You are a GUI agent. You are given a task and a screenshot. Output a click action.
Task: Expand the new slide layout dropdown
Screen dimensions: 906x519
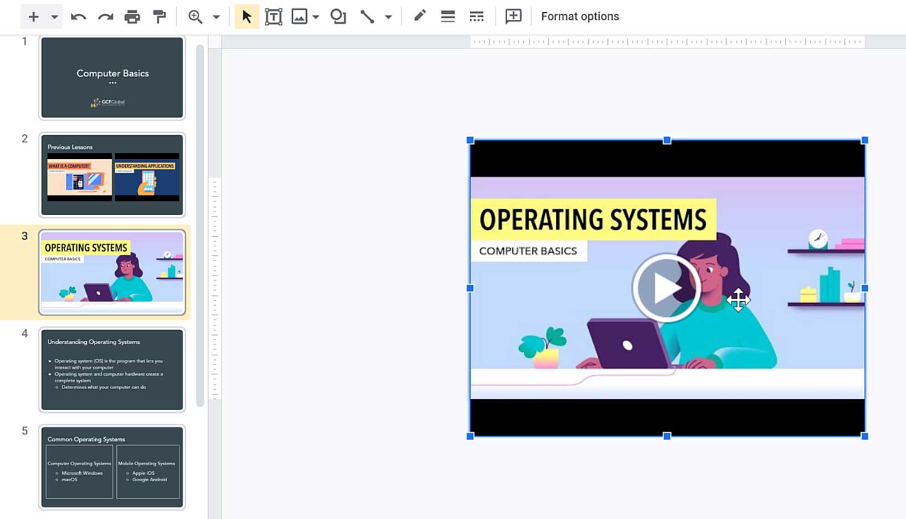[x=53, y=16]
